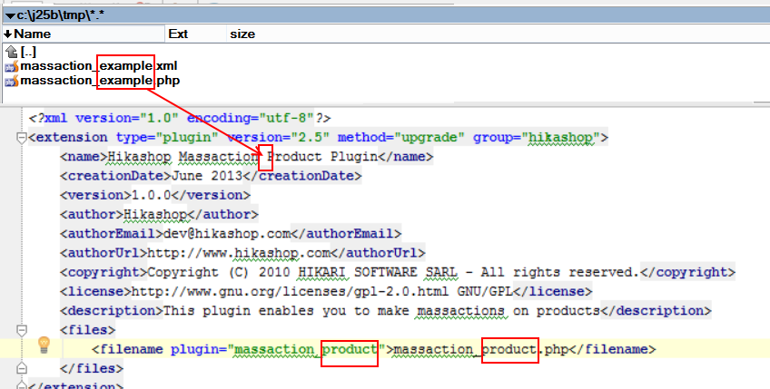
Task: Click the light bulb quick-fix icon
Action: point(44,345)
